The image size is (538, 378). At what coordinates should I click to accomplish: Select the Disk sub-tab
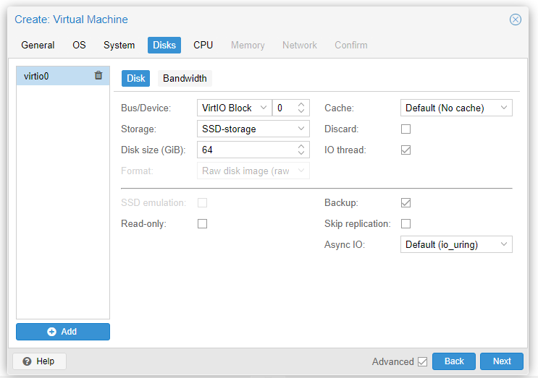[135, 78]
